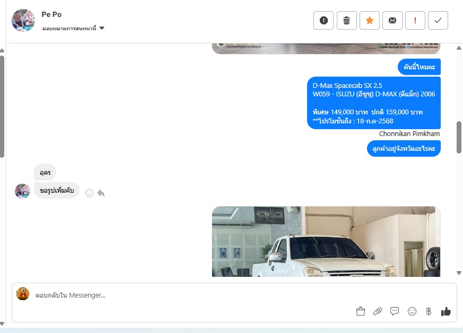Mark the conversation as spam

[324, 20]
